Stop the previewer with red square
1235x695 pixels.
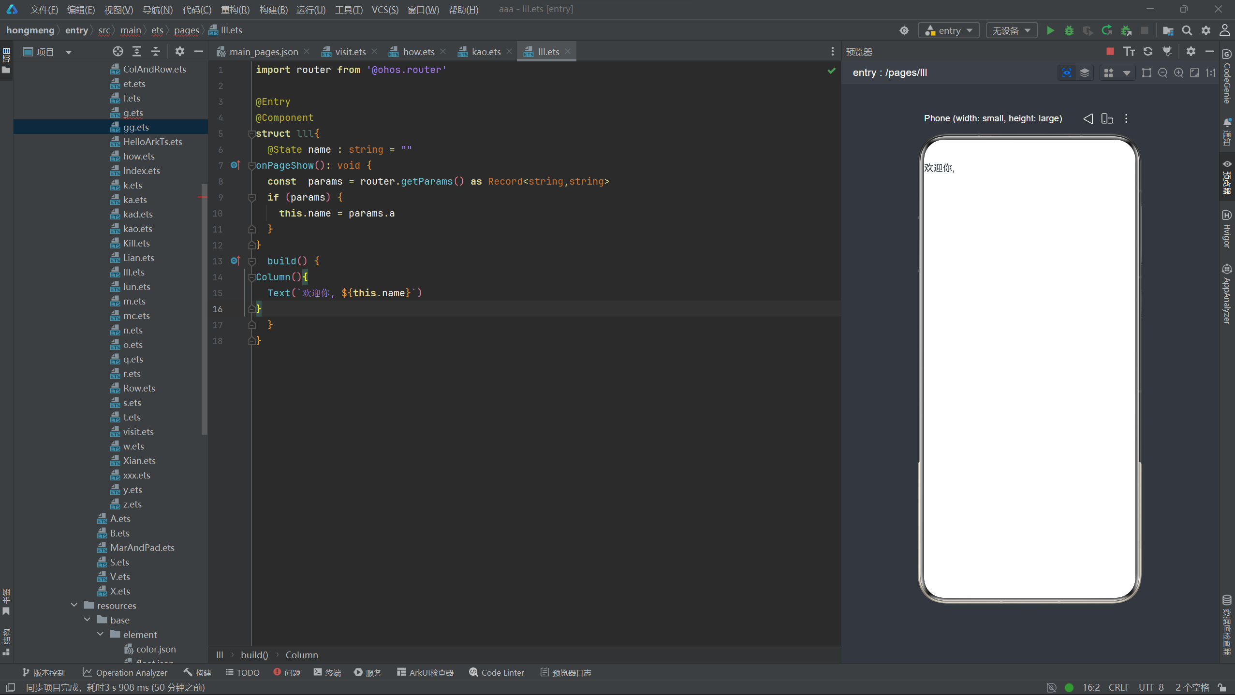[x=1110, y=51]
